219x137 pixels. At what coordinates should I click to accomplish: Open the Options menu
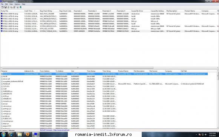(x=17, y=4)
